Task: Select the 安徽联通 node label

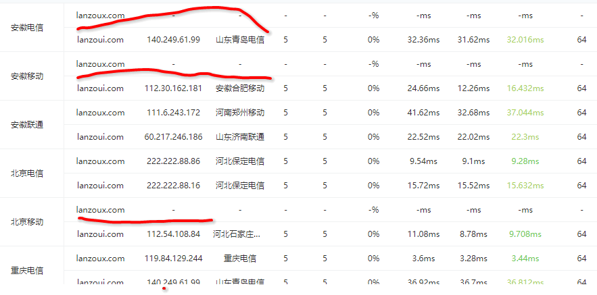Action: [x=27, y=125]
